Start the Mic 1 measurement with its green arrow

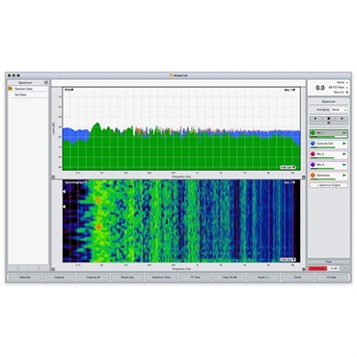click(344, 133)
